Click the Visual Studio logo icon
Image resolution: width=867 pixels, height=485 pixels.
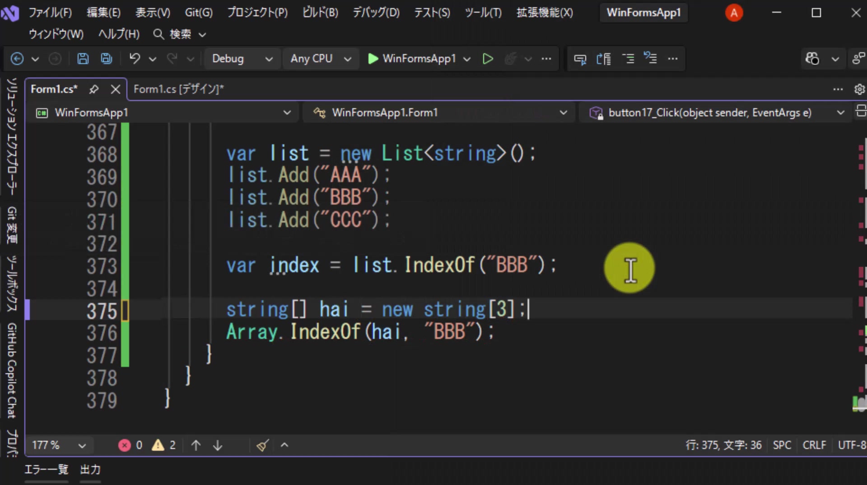[10, 13]
